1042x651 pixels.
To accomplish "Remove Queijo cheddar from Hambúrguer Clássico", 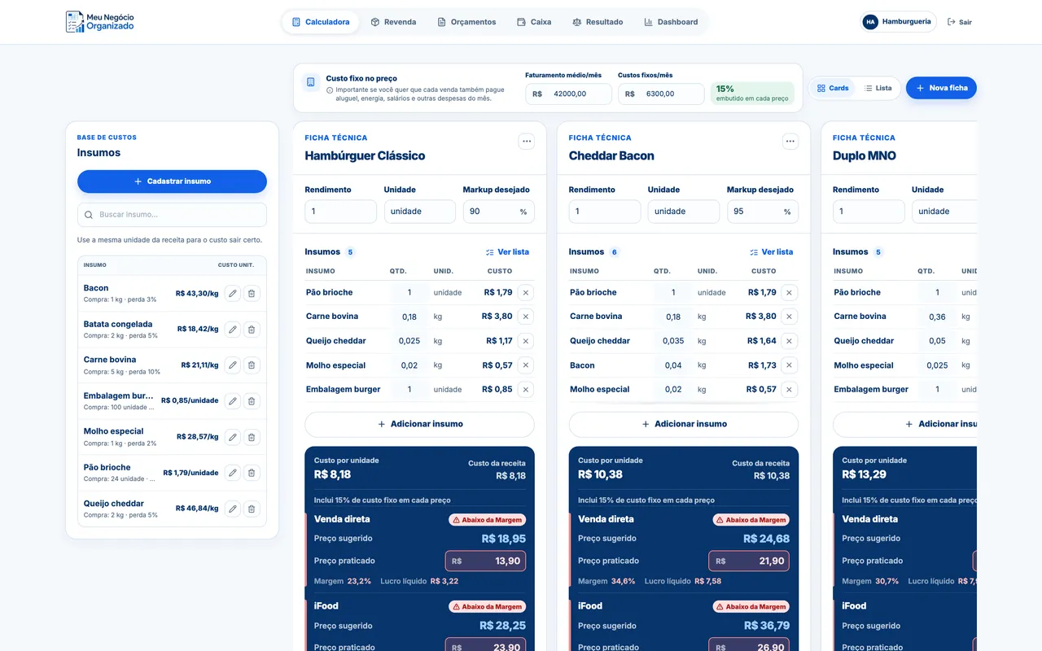I will click(x=525, y=341).
